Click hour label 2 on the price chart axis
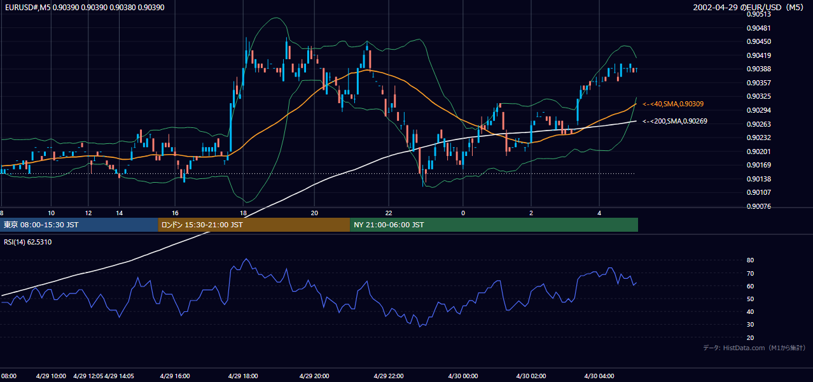This screenshot has height=382, width=813. [x=531, y=213]
